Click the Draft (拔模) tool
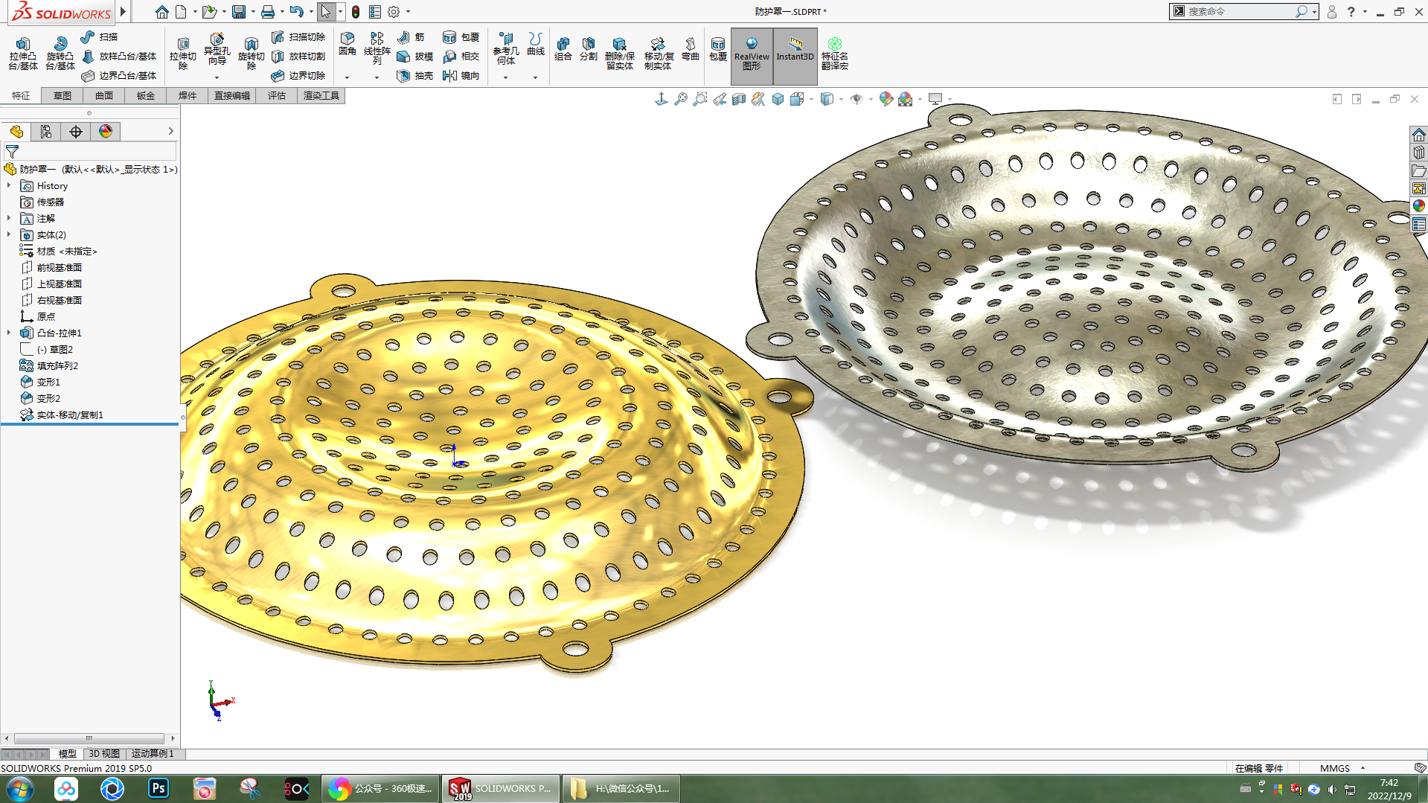This screenshot has width=1428, height=803. pyautogui.click(x=414, y=56)
